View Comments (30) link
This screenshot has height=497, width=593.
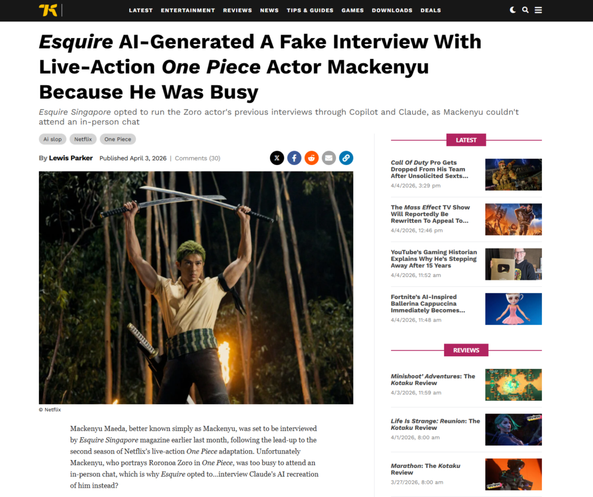(x=197, y=158)
